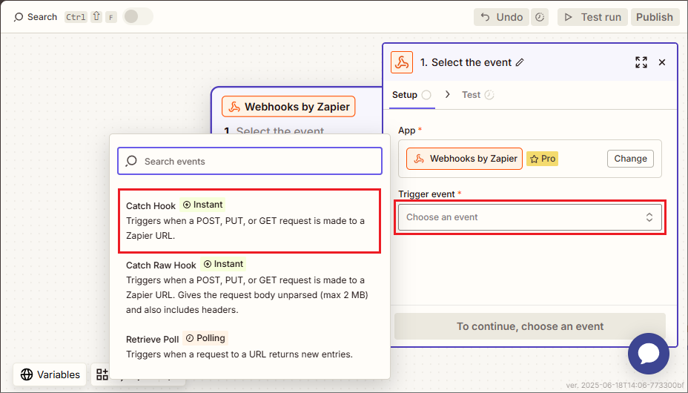Open the Choose an event dropdown
Viewport: 688px width, 393px height.
(x=529, y=217)
